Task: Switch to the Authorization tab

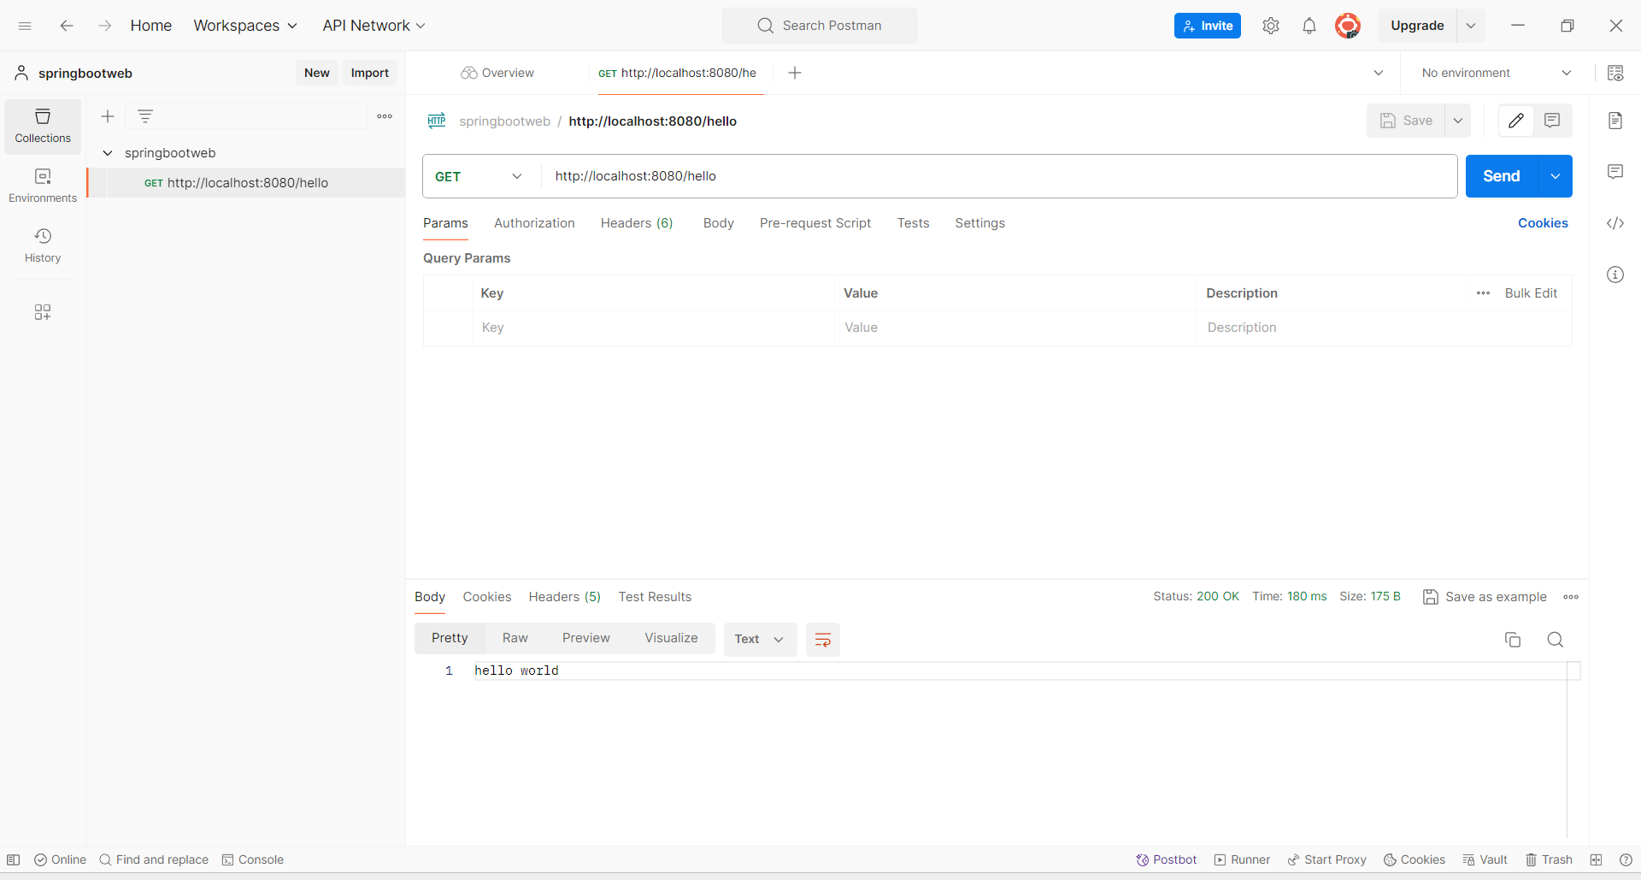Action: pyautogui.click(x=534, y=223)
